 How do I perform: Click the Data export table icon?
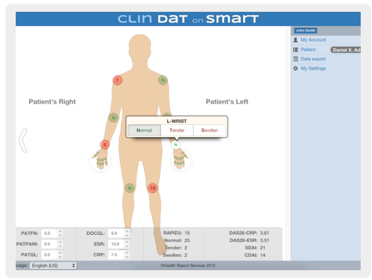(295, 59)
